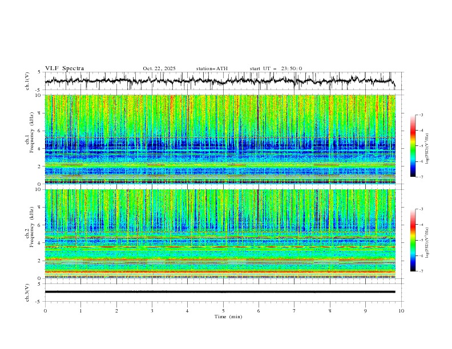The height and width of the screenshot is (349, 452).
Task: Click the lower PSD color scale bar
Action: (x=413, y=240)
